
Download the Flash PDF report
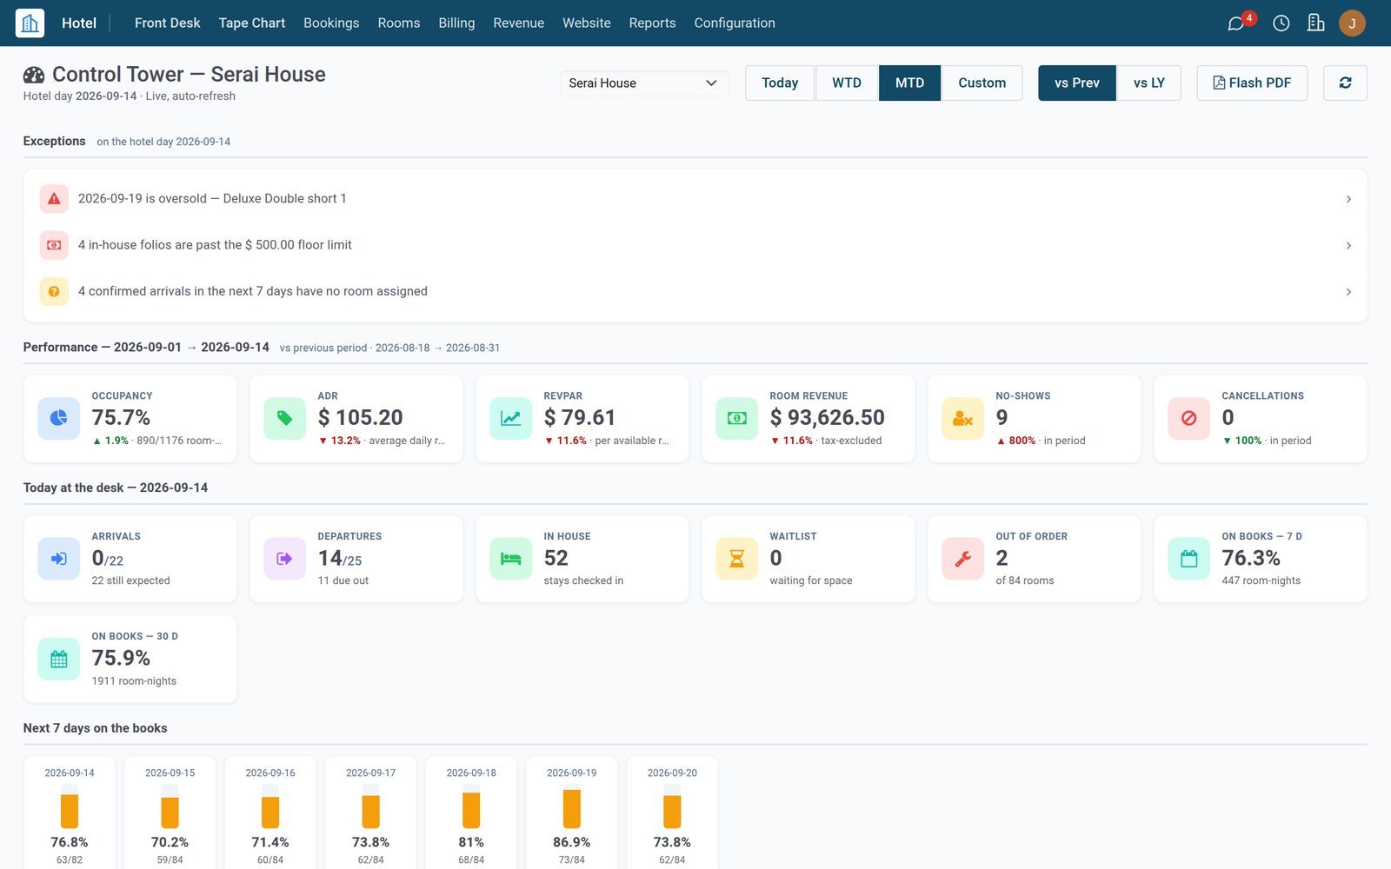[x=1252, y=83]
